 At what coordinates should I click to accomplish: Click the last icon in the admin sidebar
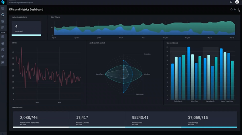[3, 63]
